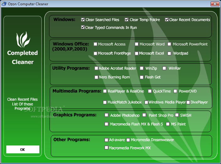Click Clean Recent Files List text
The height and width of the screenshot is (164, 221).
click(22, 104)
